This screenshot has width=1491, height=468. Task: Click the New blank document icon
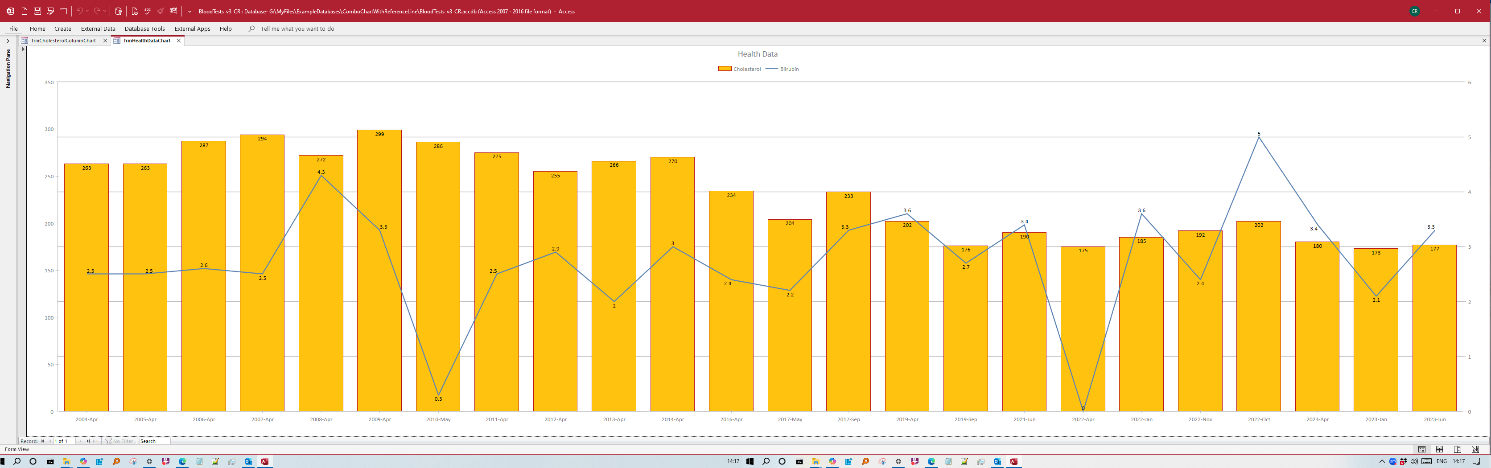[25, 11]
